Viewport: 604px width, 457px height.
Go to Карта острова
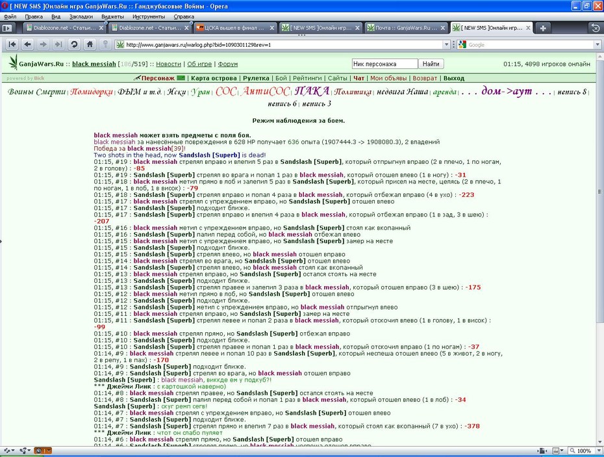(x=214, y=78)
